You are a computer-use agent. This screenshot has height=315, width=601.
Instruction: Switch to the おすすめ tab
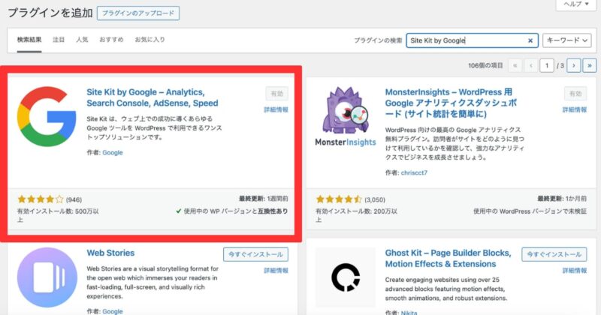[111, 40]
